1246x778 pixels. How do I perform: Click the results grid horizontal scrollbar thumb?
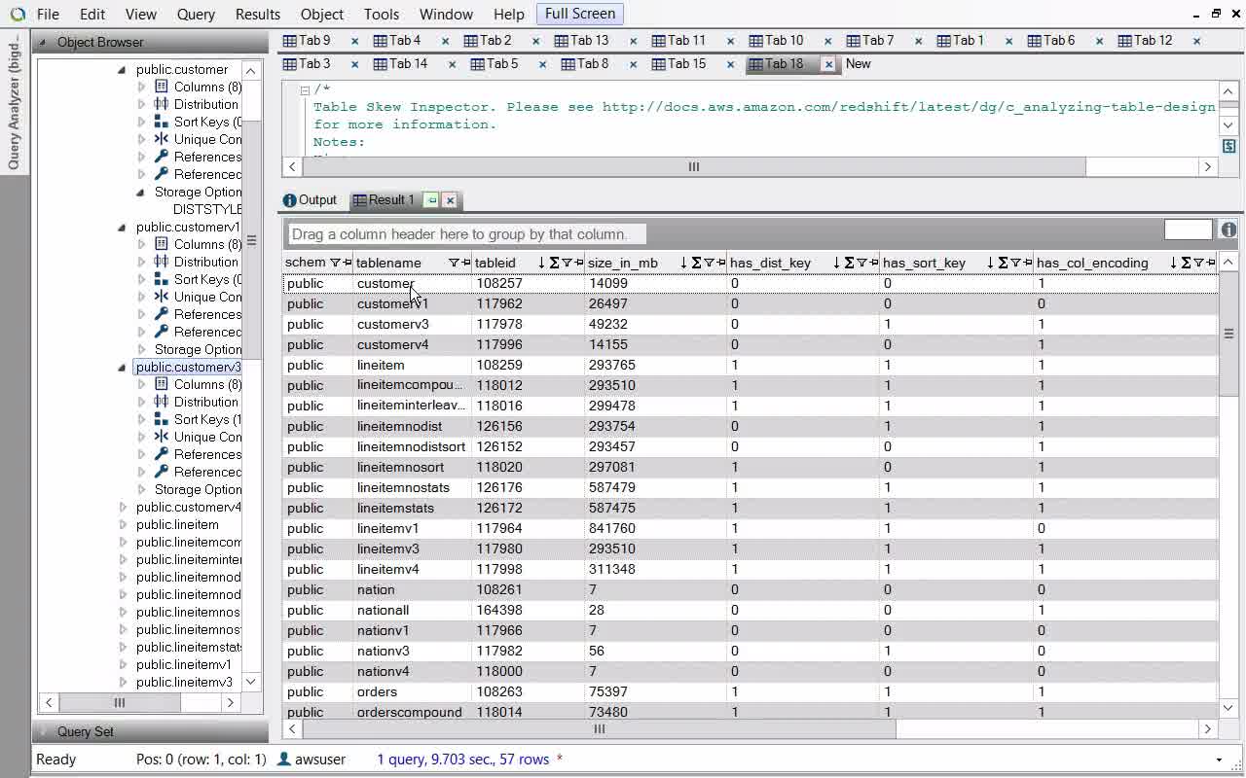pos(599,728)
